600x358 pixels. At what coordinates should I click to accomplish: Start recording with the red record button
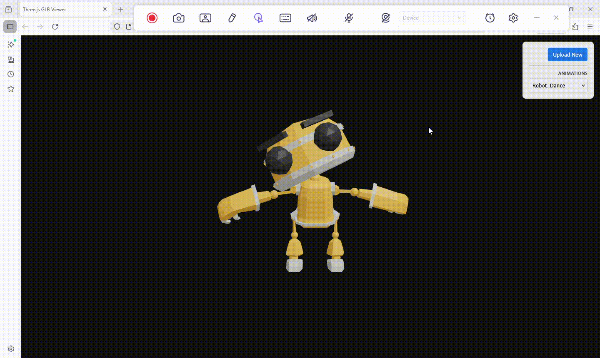tap(152, 18)
